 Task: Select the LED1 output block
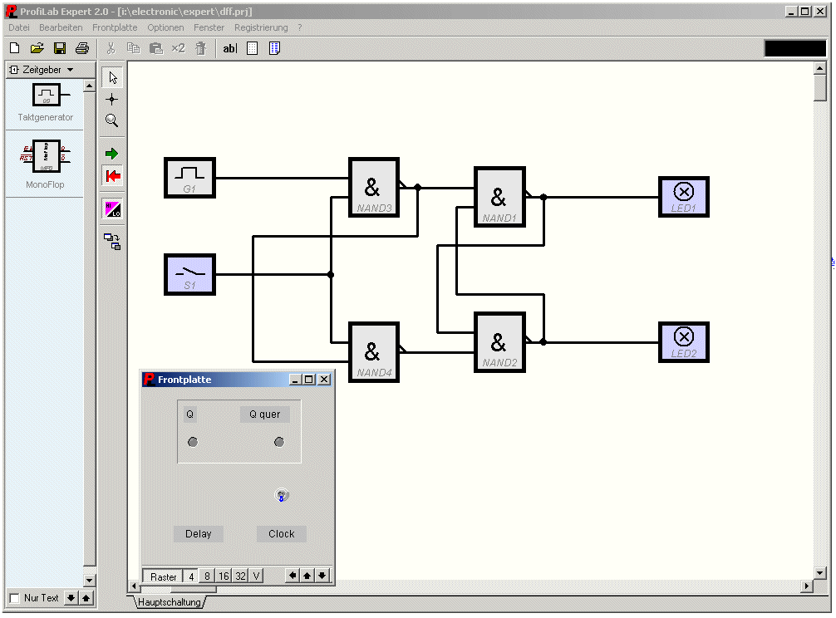pos(684,197)
